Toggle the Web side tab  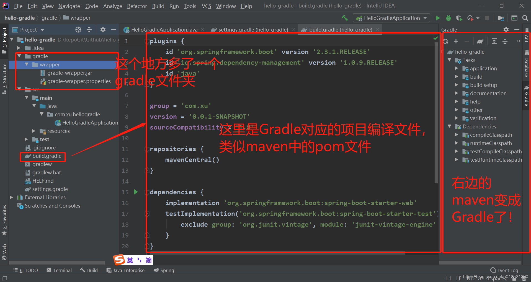4,252
